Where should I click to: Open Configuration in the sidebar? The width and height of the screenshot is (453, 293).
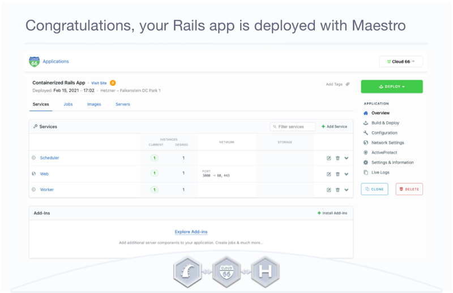pyautogui.click(x=384, y=133)
